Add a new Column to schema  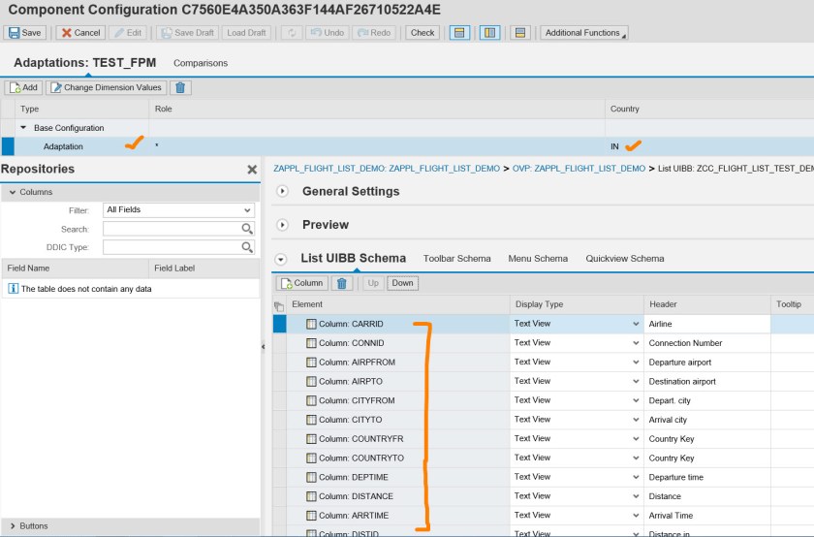coord(302,283)
